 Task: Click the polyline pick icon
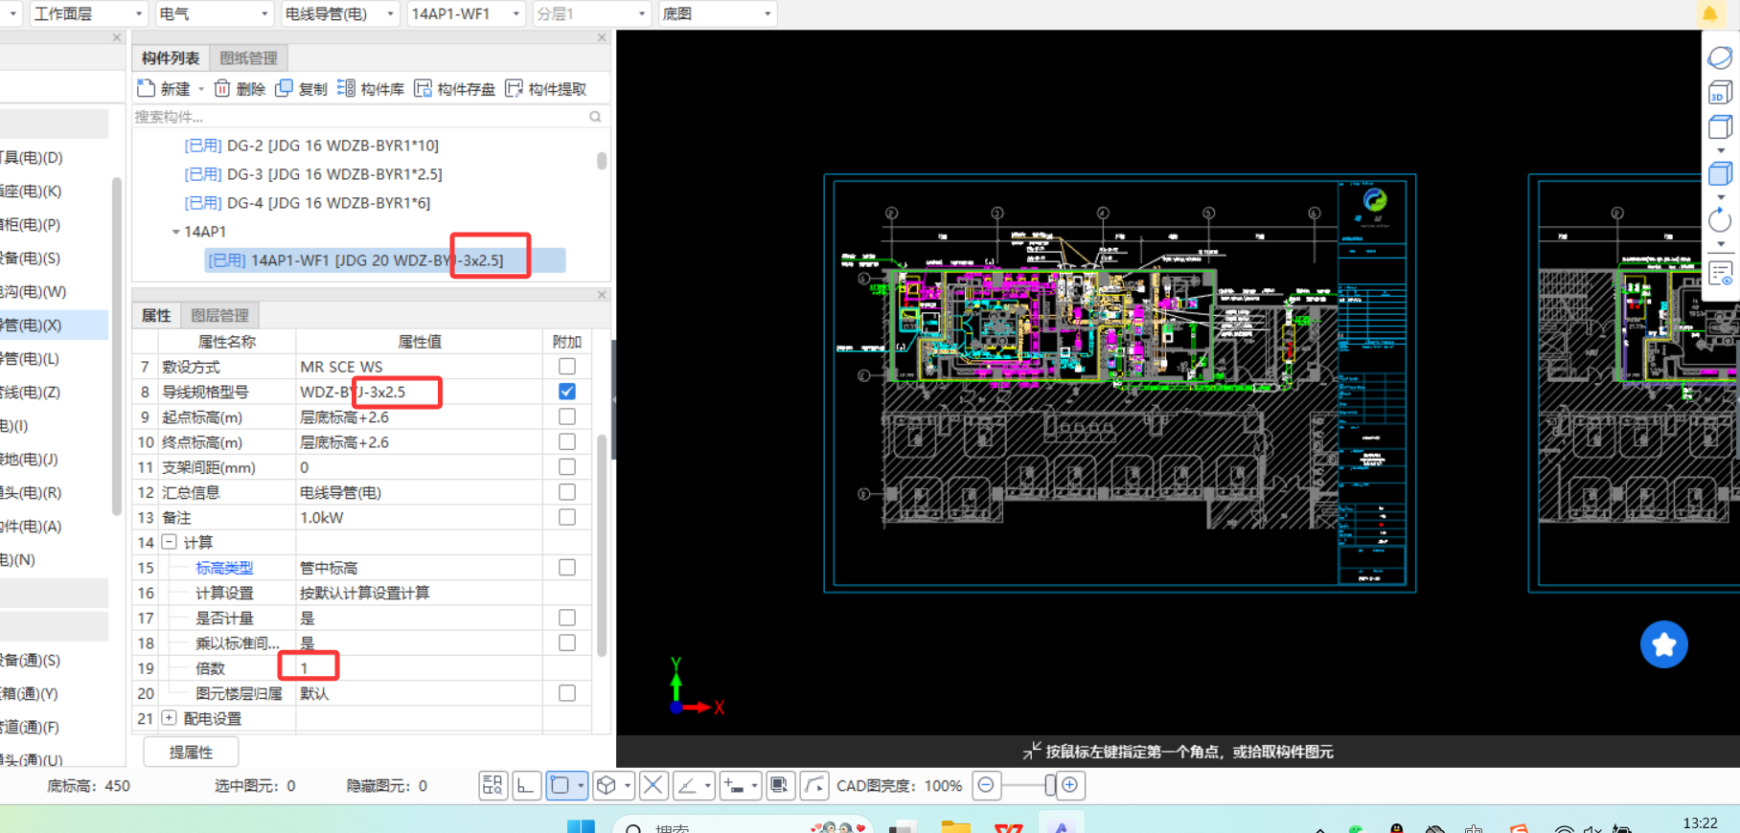(813, 785)
